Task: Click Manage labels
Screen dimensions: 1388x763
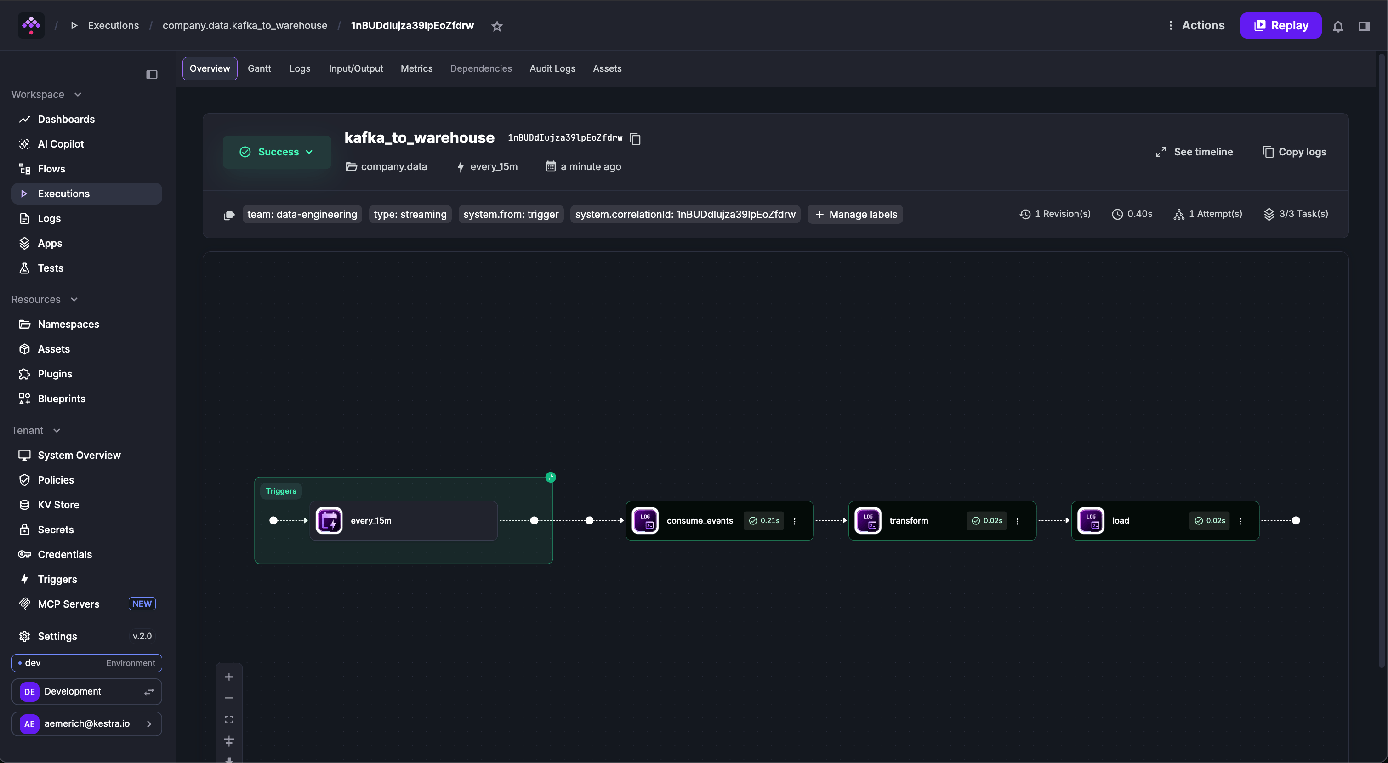Action: pyautogui.click(x=855, y=214)
